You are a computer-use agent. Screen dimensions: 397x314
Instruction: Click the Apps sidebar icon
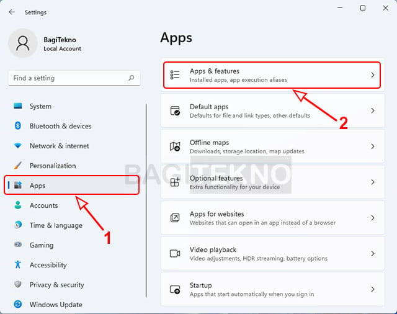(x=18, y=185)
